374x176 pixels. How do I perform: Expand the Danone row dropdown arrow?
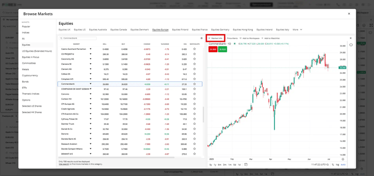(x=90, y=134)
